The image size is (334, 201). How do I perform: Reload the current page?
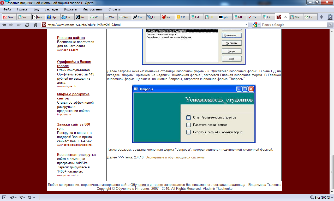(27, 25)
